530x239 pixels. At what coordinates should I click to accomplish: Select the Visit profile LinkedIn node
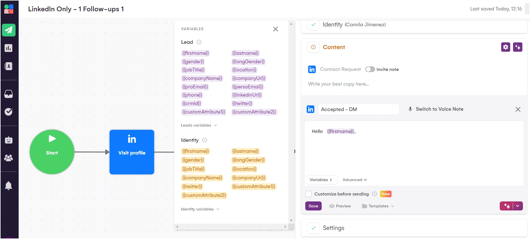point(132,152)
